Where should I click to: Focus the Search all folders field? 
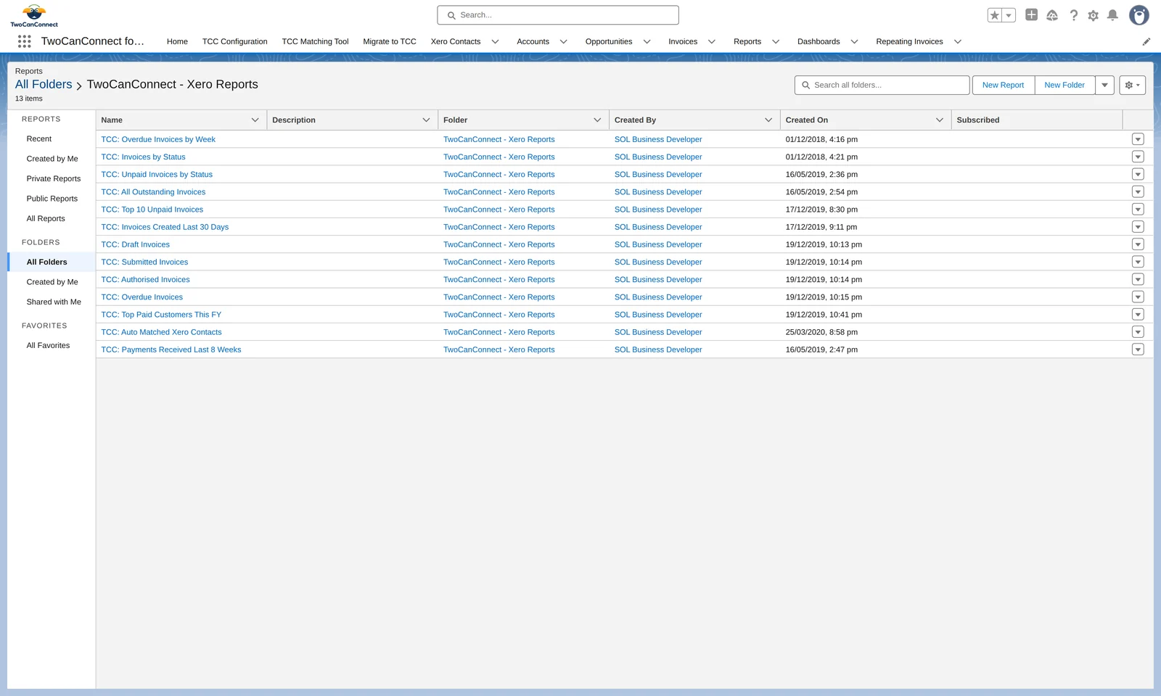[x=882, y=85]
